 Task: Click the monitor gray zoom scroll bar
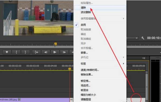click(37, 47)
